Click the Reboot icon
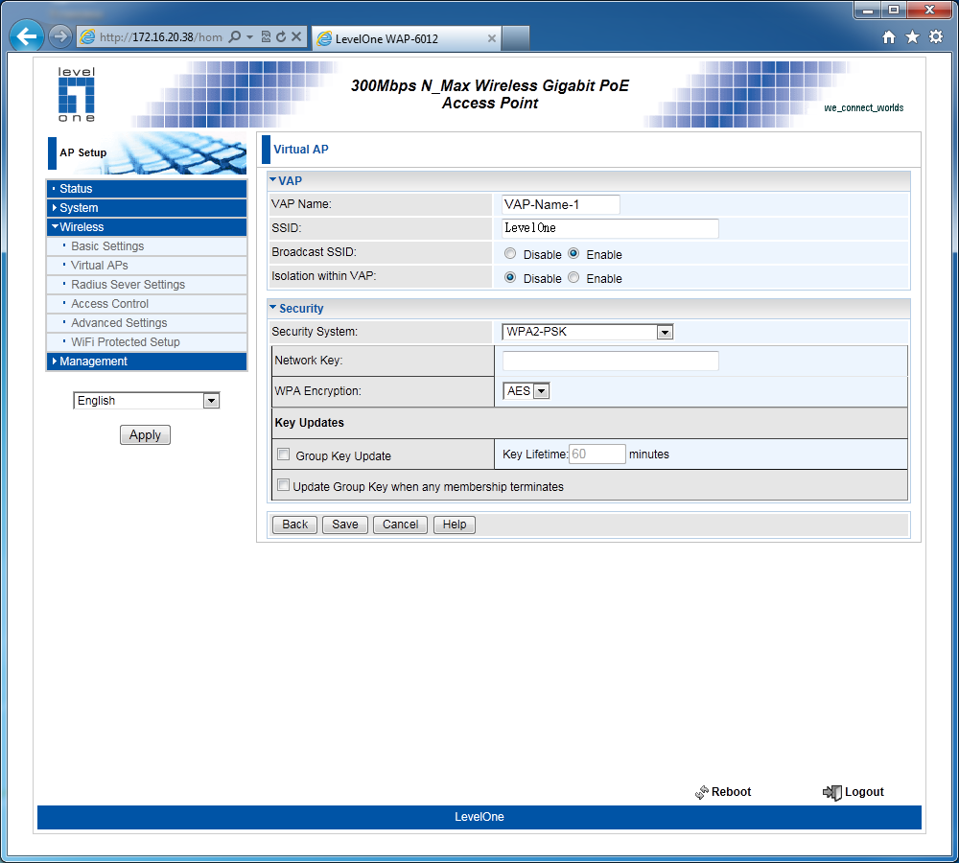This screenshot has width=959, height=863. [702, 793]
